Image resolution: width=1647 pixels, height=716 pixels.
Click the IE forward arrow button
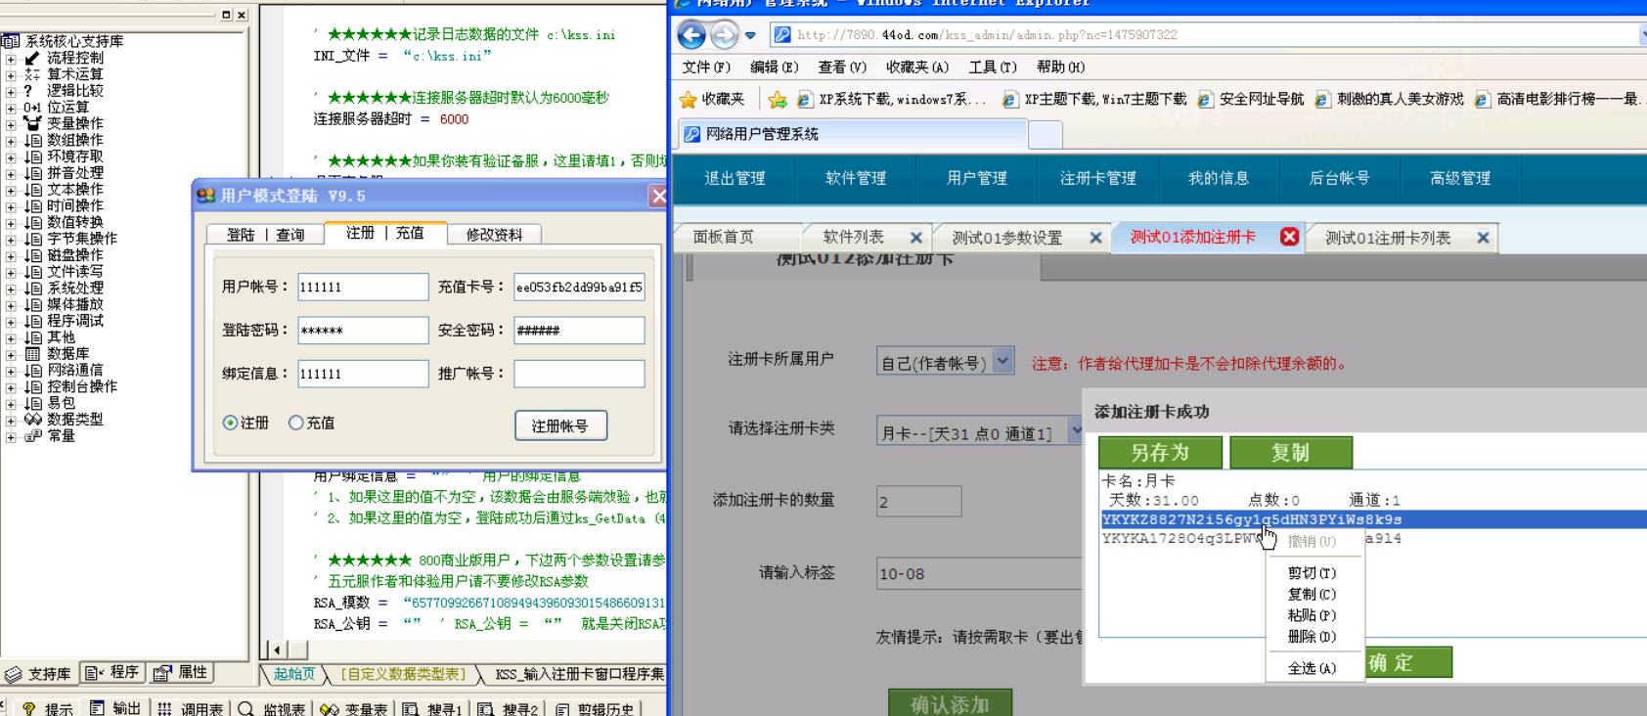point(724,35)
